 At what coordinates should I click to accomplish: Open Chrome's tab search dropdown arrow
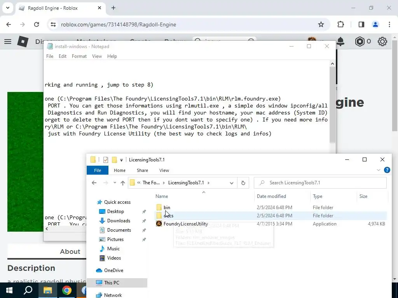click(8, 8)
